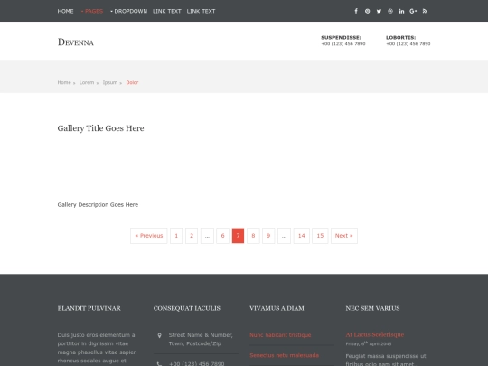Click the Blandit Pulvinar footer heading
The width and height of the screenshot is (488, 366).
click(89, 308)
